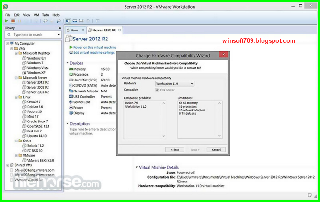This screenshot has height=202, width=320.
Task: Click the orange Stop (power off) toolbar icon
Action: click(13, 21)
